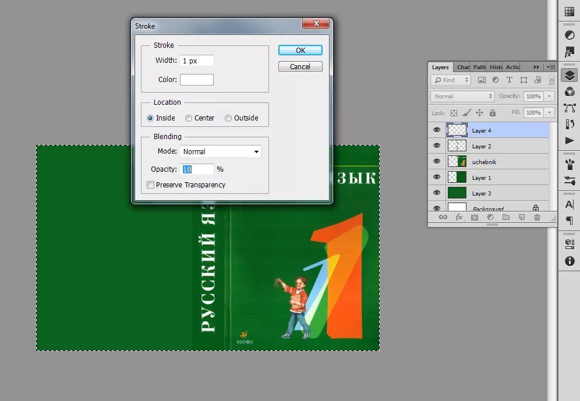Open the Actions panel play icon

[x=570, y=141]
